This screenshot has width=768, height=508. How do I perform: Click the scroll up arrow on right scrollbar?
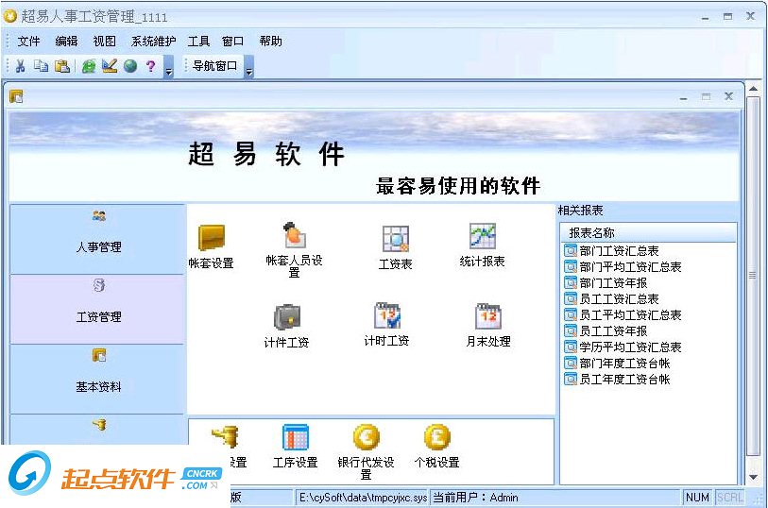[x=753, y=89]
